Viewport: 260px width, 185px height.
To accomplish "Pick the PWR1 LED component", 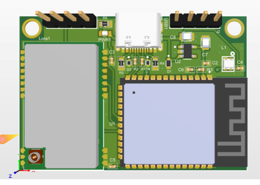I will point(105,34).
